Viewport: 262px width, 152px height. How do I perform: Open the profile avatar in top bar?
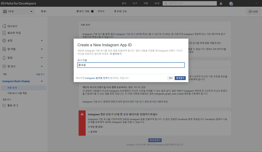231,3
